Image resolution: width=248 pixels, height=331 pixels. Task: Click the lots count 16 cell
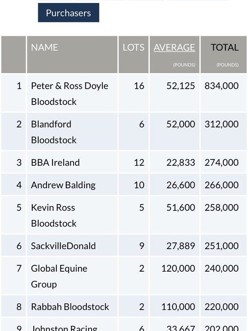pyautogui.click(x=139, y=86)
